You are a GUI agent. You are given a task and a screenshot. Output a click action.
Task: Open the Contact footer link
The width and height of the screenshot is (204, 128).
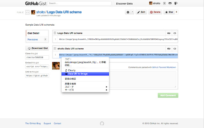coord(57,124)
